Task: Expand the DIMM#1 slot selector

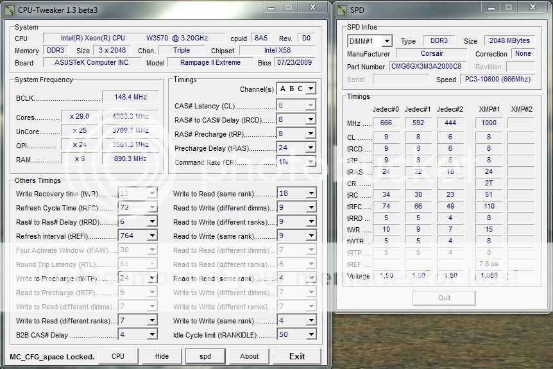Action: pos(386,41)
